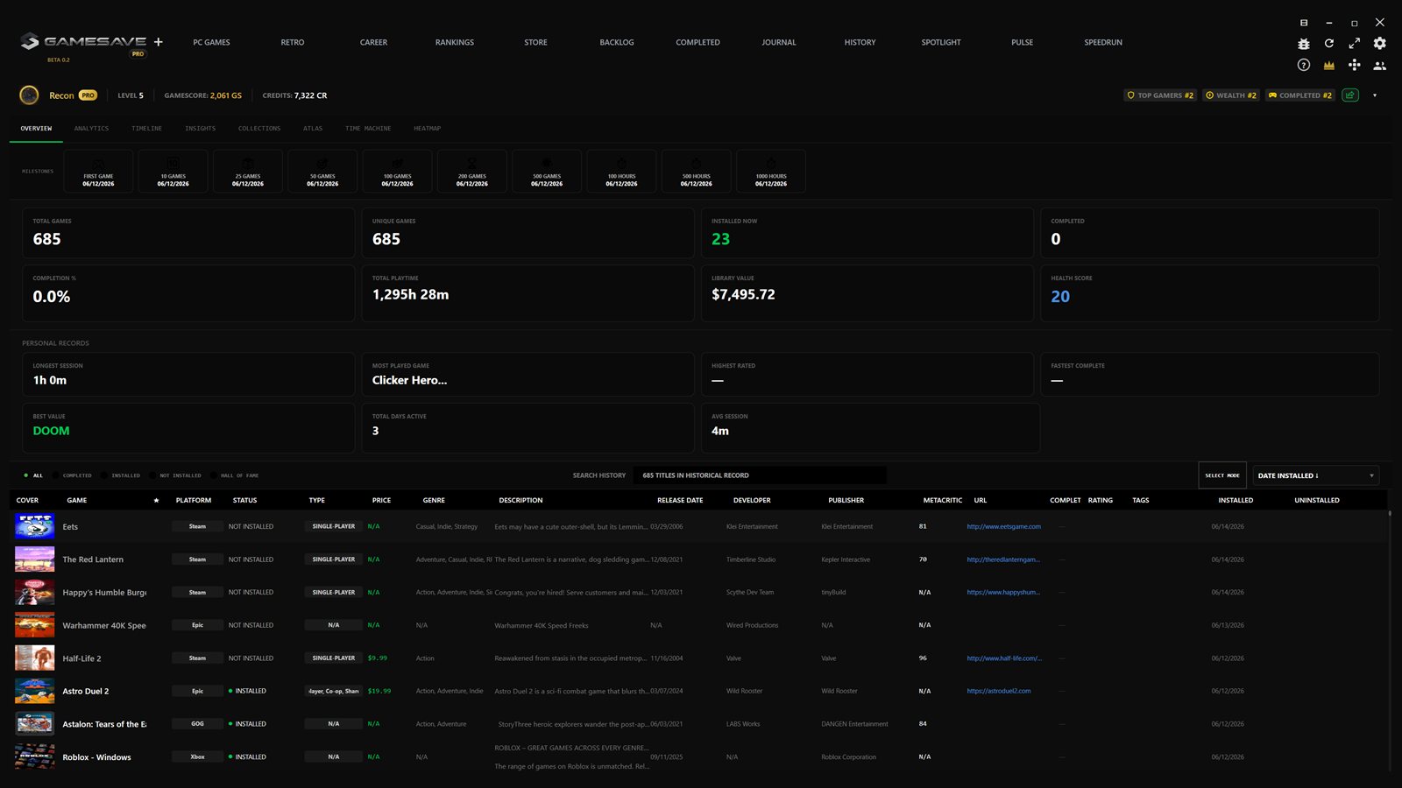Click the d-pad controller icon
Viewport: 1402px width, 788px height.
[x=1354, y=65]
